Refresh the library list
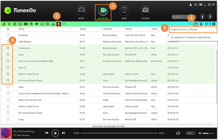This screenshot has width=218, height=140. [207, 24]
